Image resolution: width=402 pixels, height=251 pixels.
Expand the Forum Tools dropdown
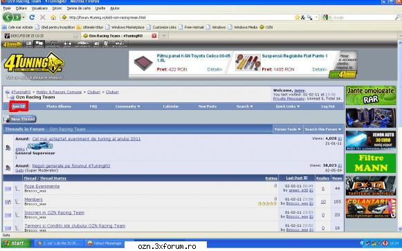point(288,129)
